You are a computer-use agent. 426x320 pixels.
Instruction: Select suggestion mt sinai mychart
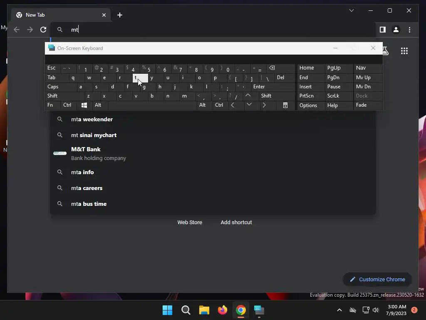pyautogui.click(x=213, y=135)
